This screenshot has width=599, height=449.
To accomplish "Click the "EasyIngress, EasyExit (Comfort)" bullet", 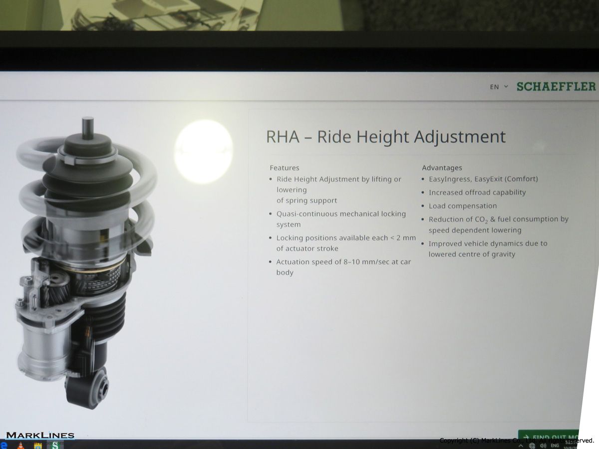I will click(x=483, y=179).
